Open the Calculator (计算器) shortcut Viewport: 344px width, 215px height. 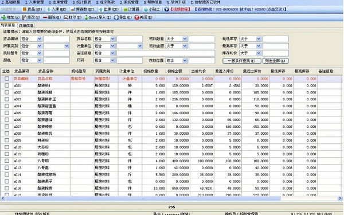coord(131,9)
